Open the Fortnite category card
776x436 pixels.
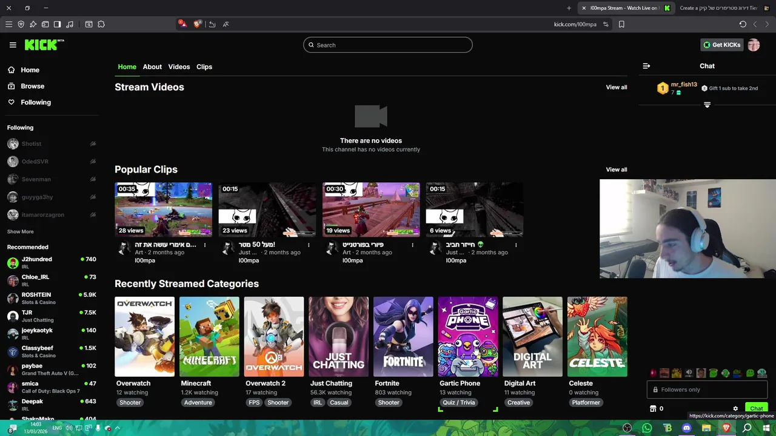pos(403,337)
